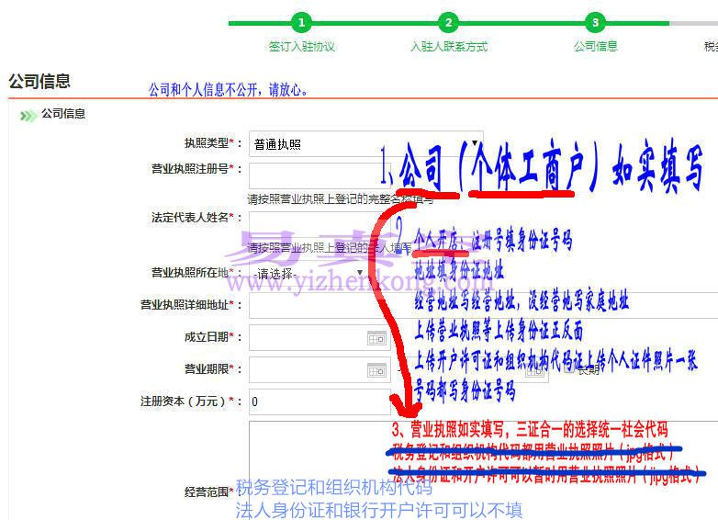Click step 3 circle for 公司信息
This screenshot has width=718, height=520.
[x=595, y=23]
